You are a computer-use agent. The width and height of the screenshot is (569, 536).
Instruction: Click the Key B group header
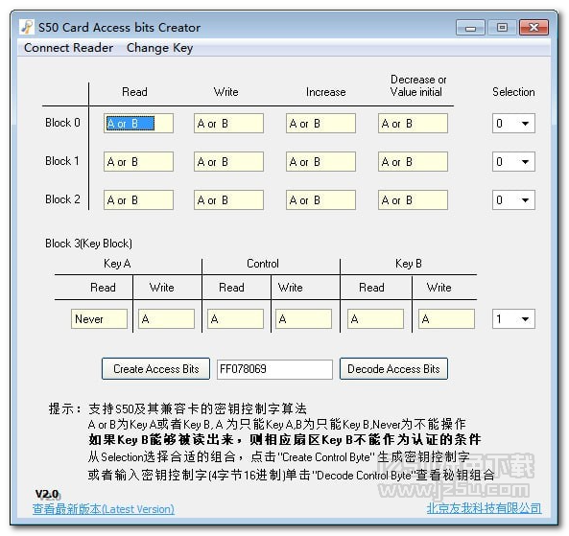[409, 264]
